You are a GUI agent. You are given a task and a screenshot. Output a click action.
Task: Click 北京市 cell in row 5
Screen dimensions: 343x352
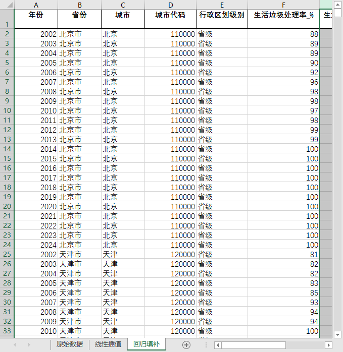(x=79, y=63)
